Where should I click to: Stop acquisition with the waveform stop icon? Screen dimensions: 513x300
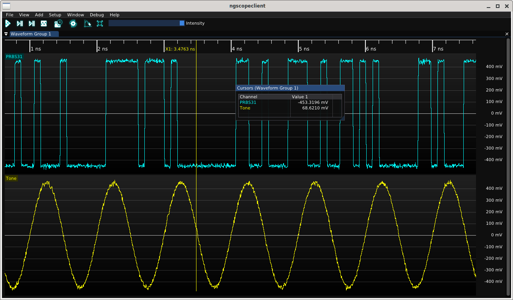click(x=44, y=23)
